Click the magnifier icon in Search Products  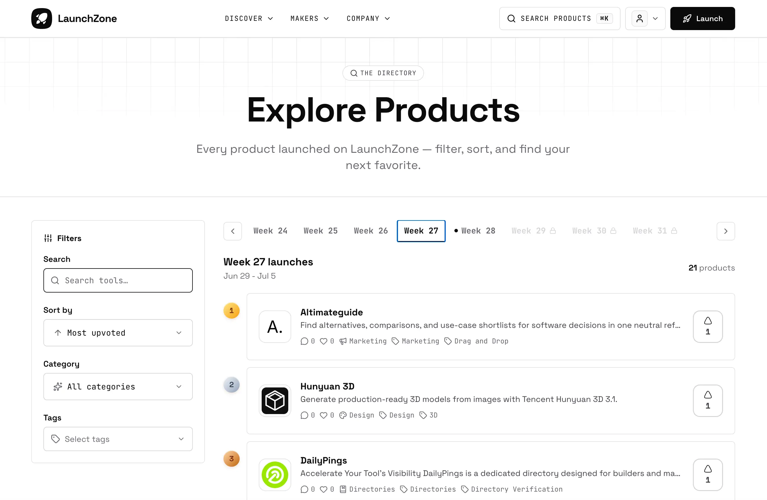coord(511,18)
